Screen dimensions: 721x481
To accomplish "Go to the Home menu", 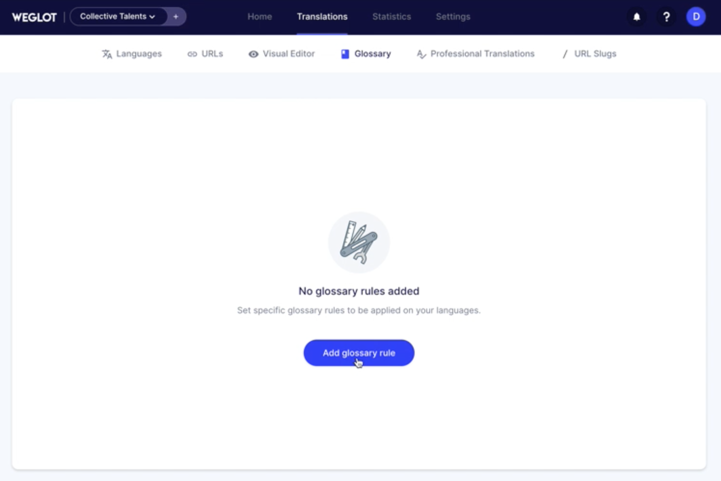I will (259, 16).
